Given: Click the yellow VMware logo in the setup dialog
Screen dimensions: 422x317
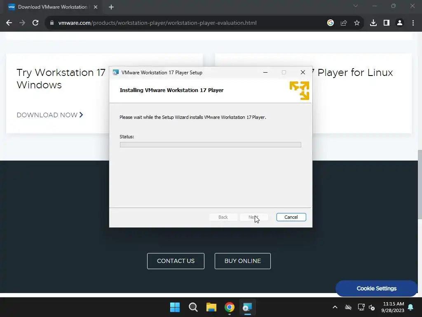Looking at the screenshot, I should tap(299, 90).
